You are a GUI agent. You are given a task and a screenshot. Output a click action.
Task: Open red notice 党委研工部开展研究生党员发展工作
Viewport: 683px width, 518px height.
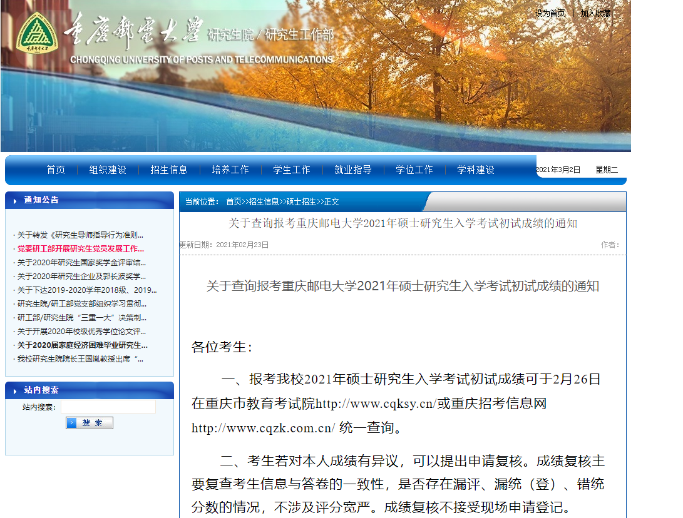point(81,249)
